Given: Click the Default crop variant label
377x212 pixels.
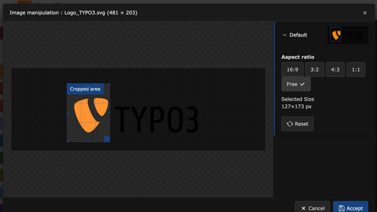Looking at the screenshot, I should coord(298,35).
